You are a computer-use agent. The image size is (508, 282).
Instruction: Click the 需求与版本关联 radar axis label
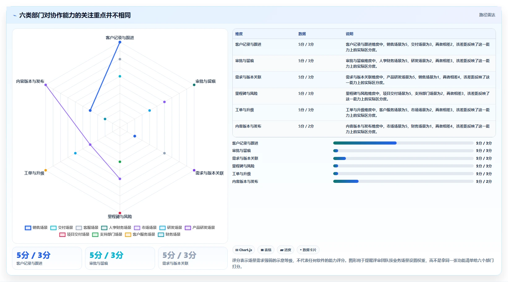click(x=209, y=173)
